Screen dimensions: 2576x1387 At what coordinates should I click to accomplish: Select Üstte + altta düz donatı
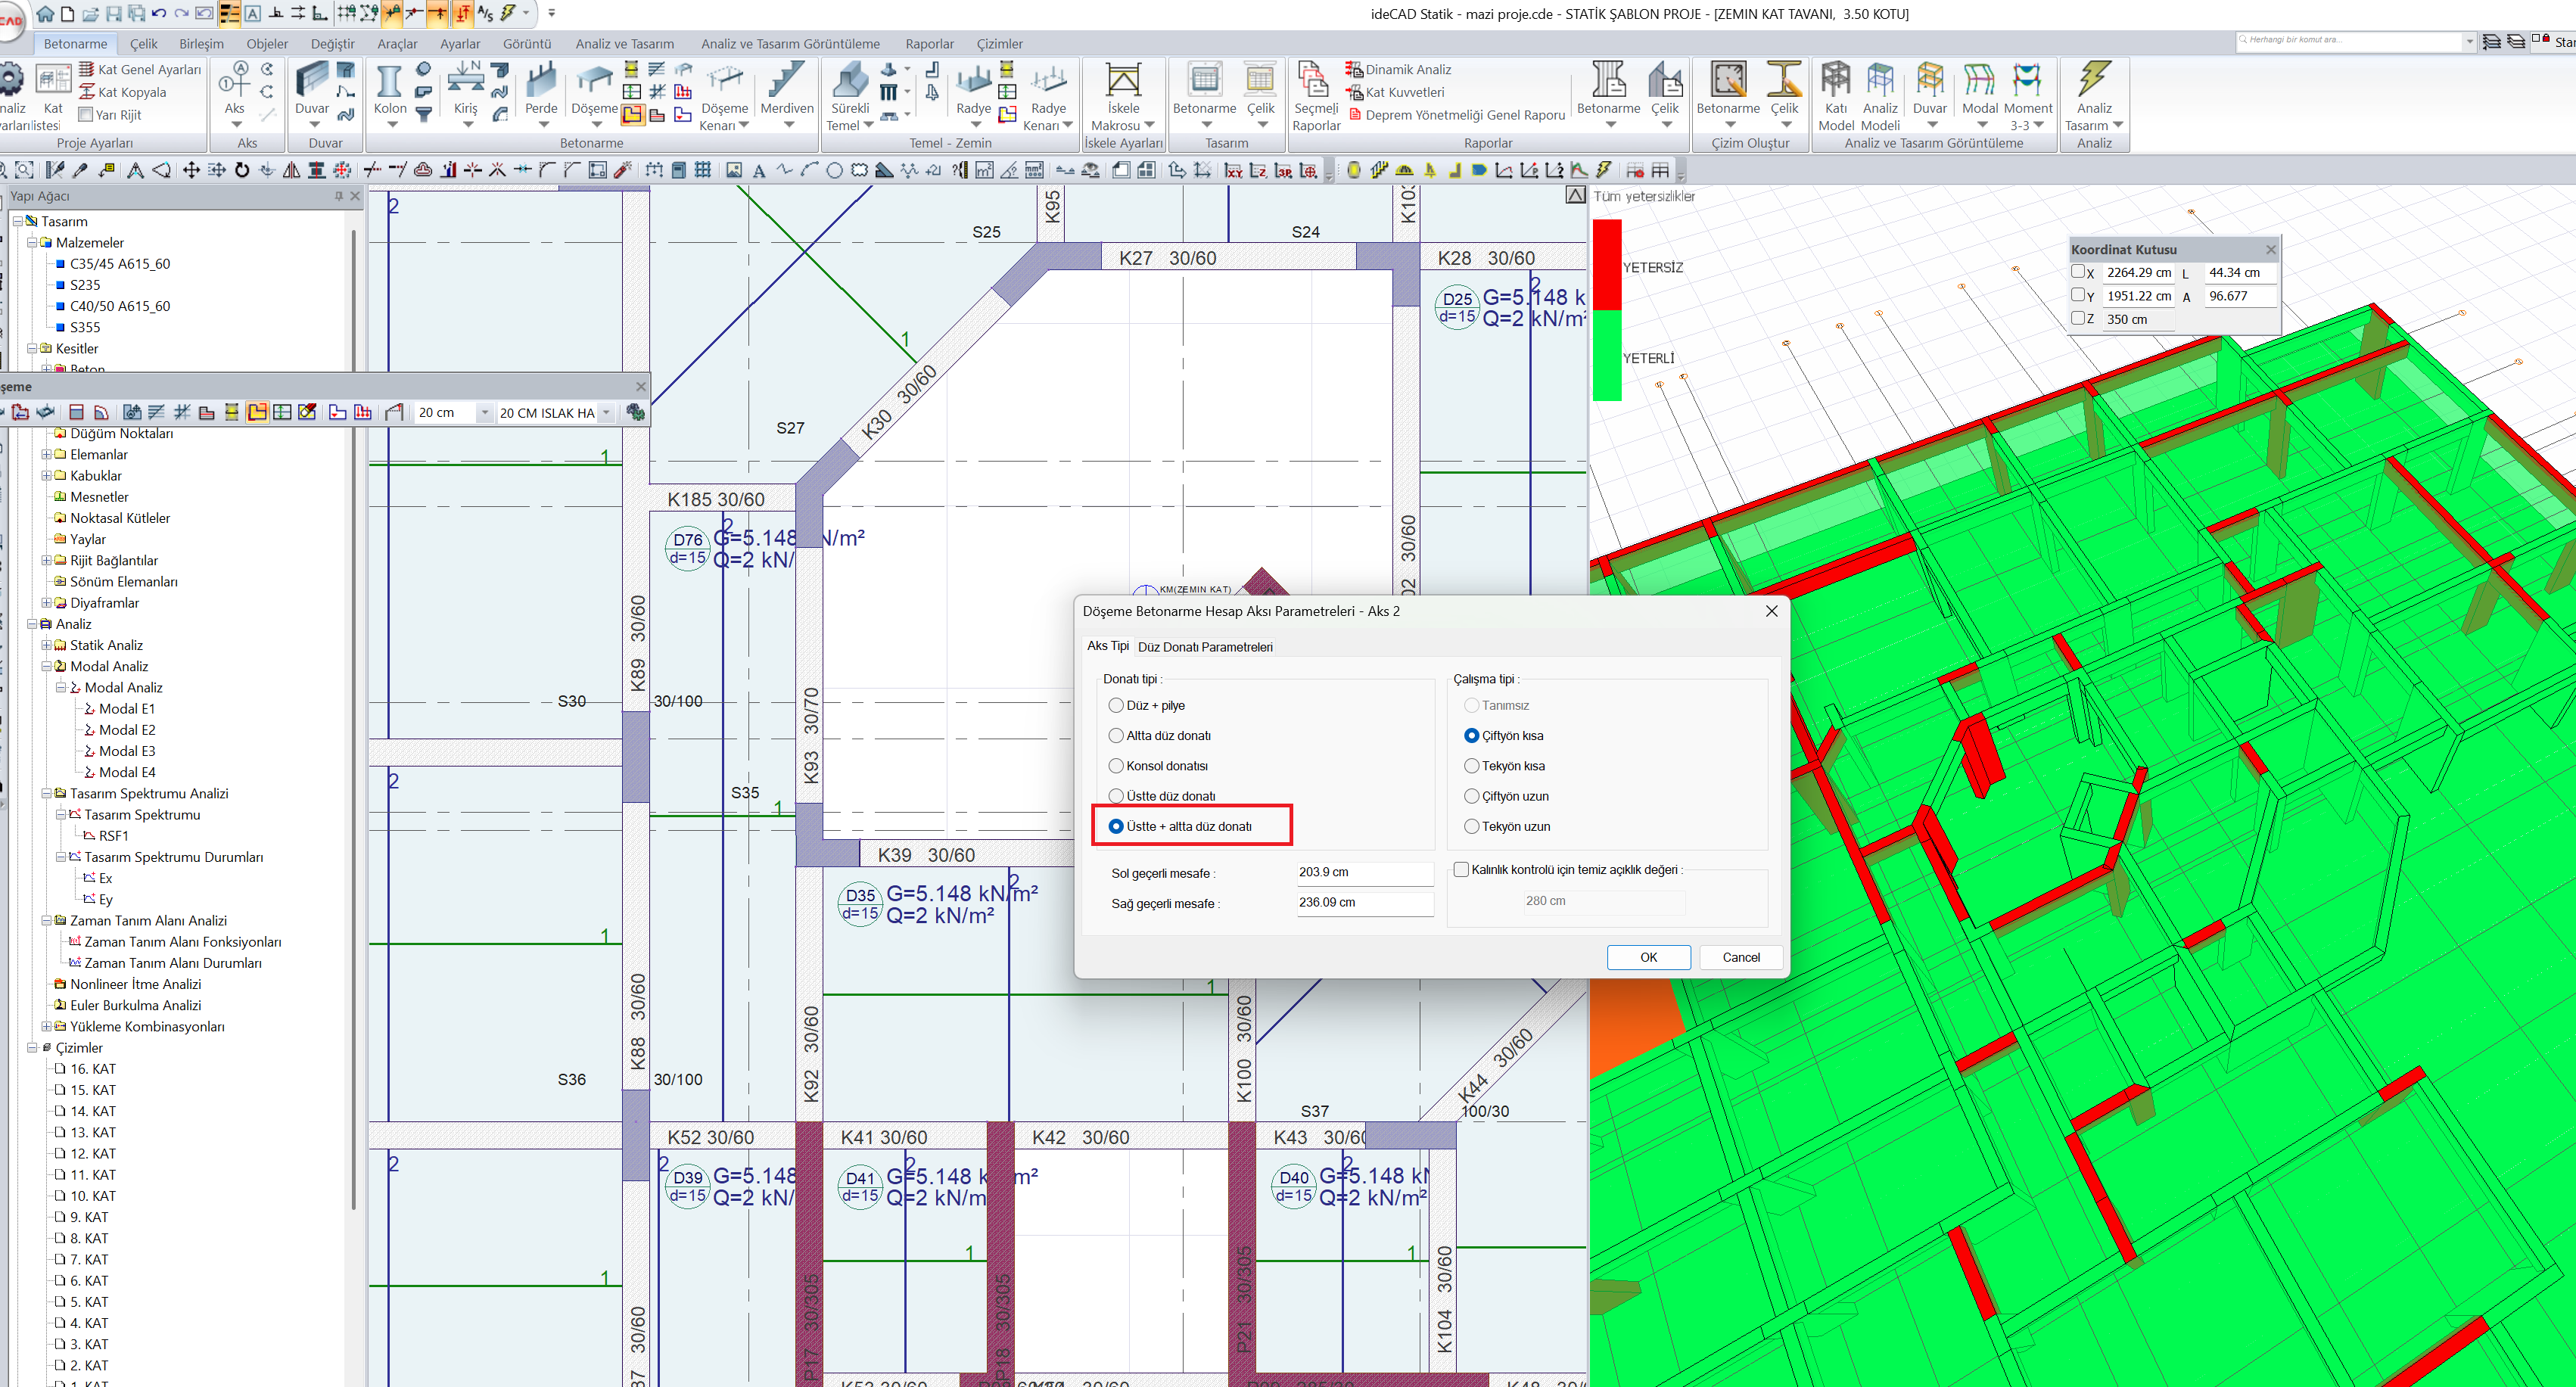pos(1116,826)
